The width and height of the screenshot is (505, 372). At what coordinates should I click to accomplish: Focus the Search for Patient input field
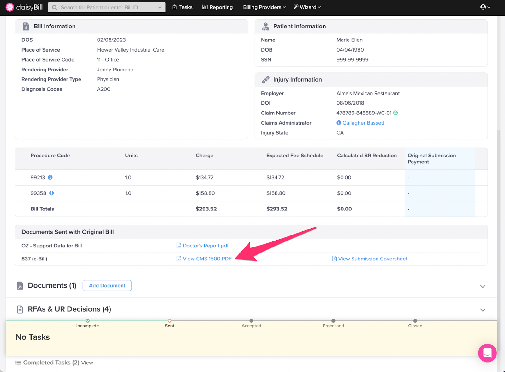click(x=107, y=7)
